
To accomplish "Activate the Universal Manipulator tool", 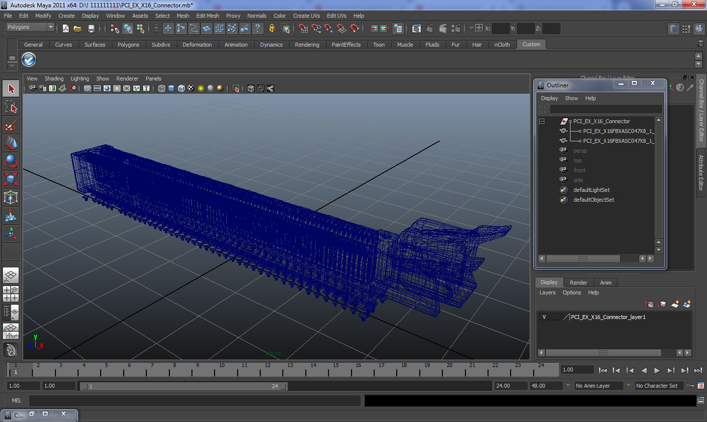I will (x=11, y=197).
